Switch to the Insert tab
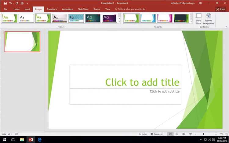229x143 pixels. point(27,9)
